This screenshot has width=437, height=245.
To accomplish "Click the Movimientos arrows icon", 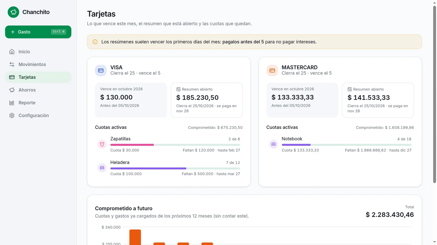I will pyautogui.click(x=12, y=64).
